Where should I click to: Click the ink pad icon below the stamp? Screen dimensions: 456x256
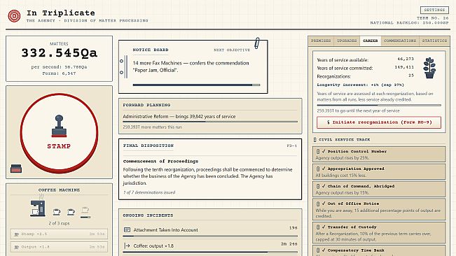[16, 169]
